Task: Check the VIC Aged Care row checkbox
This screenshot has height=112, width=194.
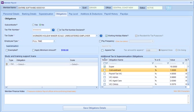Action: pos(105,81)
